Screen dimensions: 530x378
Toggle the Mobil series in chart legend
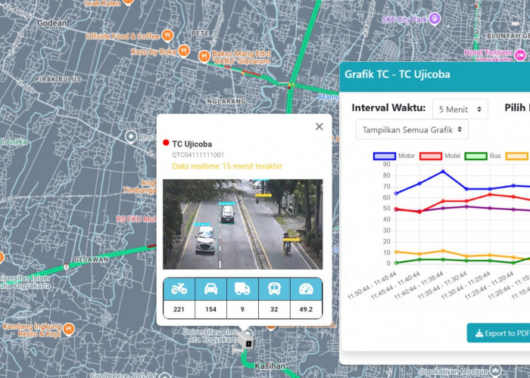click(432, 156)
